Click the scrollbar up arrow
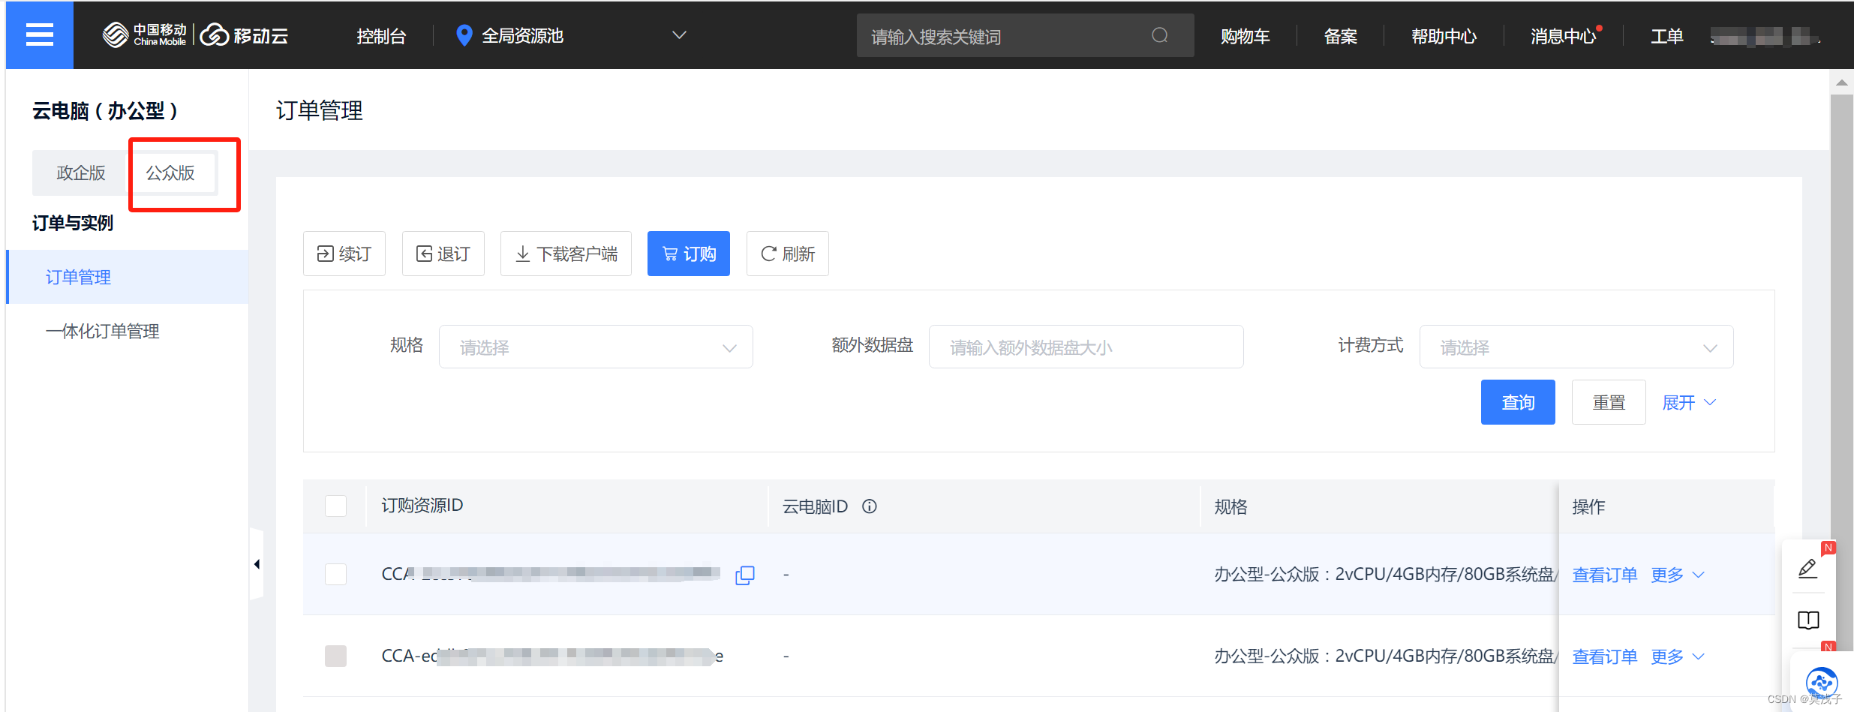This screenshot has height=712, width=1854. pos(1841,83)
